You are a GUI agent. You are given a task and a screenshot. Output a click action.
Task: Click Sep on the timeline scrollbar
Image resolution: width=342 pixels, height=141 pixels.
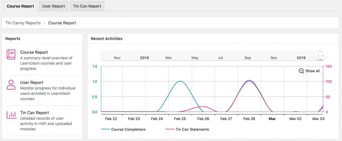pyautogui.click(x=247, y=58)
